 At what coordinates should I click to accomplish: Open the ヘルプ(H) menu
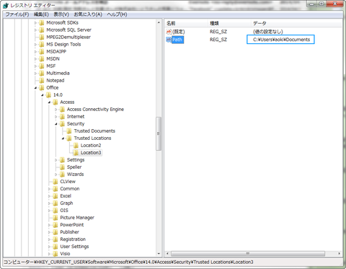click(x=117, y=14)
